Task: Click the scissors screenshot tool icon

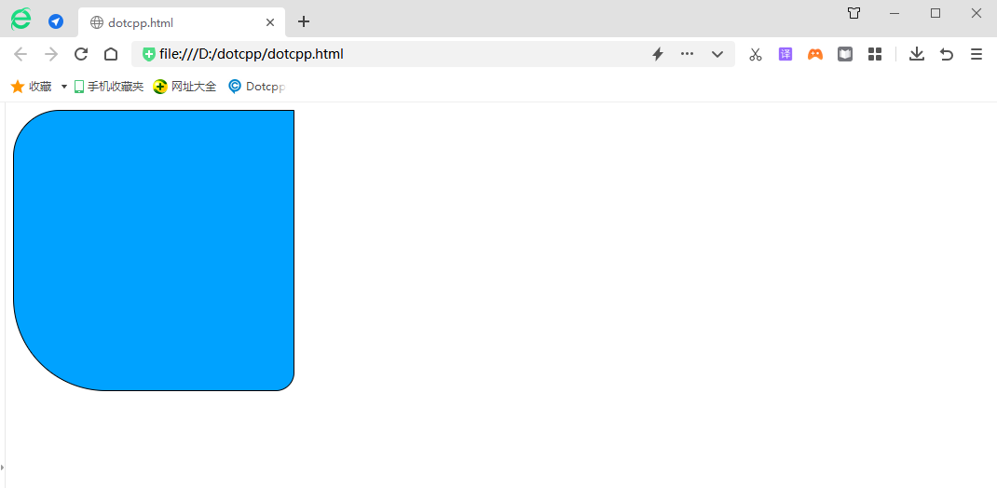Action: click(756, 54)
